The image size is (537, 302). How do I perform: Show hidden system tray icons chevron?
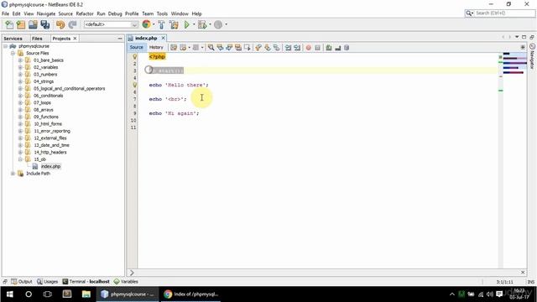(x=451, y=294)
